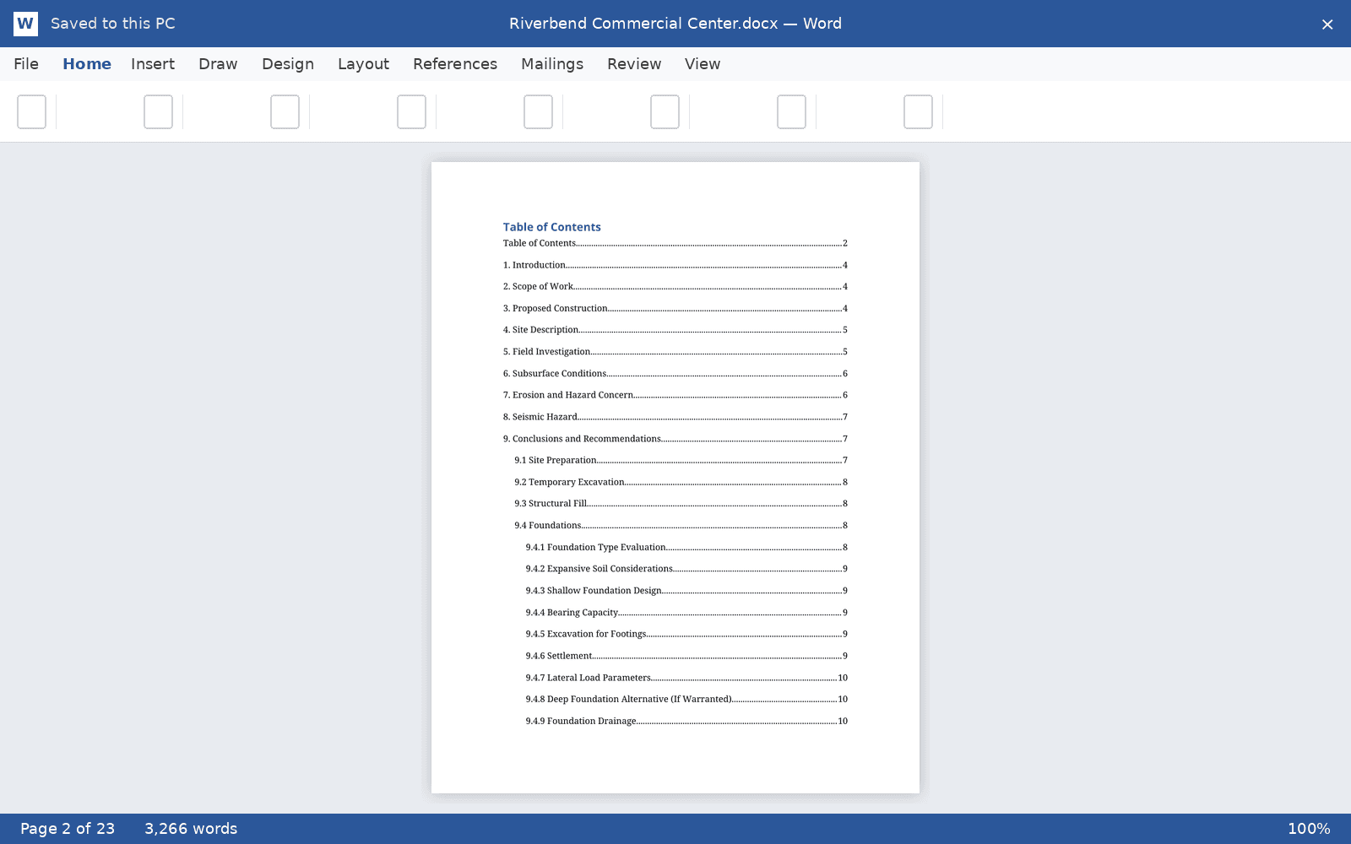Open the Insert tab
The image size is (1351, 844).
pos(153,64)
